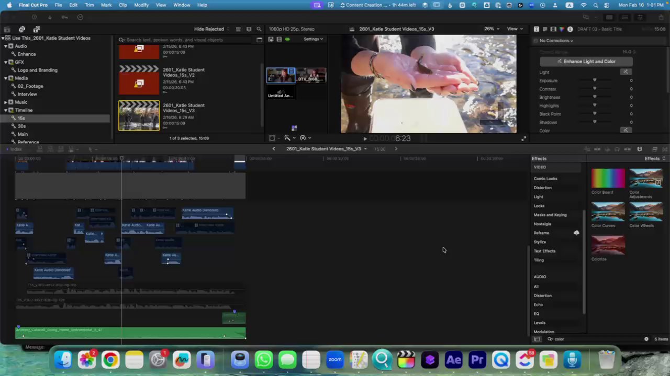Adjust the Shadows slider handle

(595, 122)
